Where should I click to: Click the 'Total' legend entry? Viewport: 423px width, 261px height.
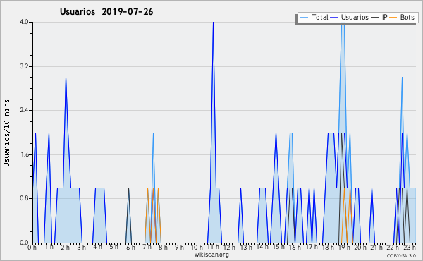(314, 17)
